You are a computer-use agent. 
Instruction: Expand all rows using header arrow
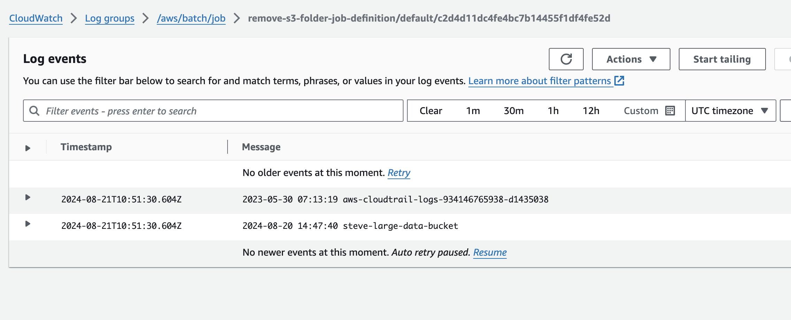pyautogui.click(x=28, y=148)
